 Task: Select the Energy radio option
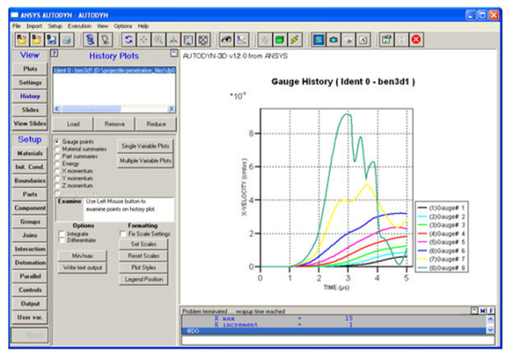coord(57,164)
